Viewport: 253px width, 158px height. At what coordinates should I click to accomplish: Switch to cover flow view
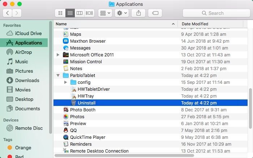click(89, 13)
